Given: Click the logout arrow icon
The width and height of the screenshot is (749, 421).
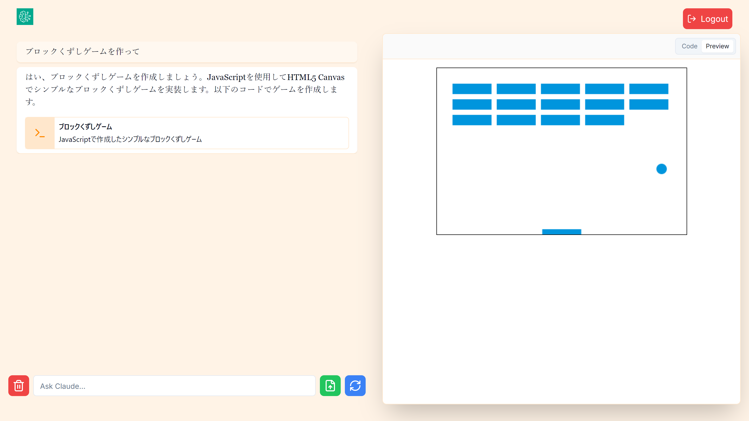Looking at the screenshot, I should coord(692,19).
